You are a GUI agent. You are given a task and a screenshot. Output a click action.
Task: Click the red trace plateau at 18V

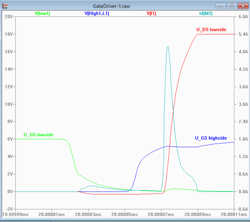pyautogui.click(x=216, y=34)
